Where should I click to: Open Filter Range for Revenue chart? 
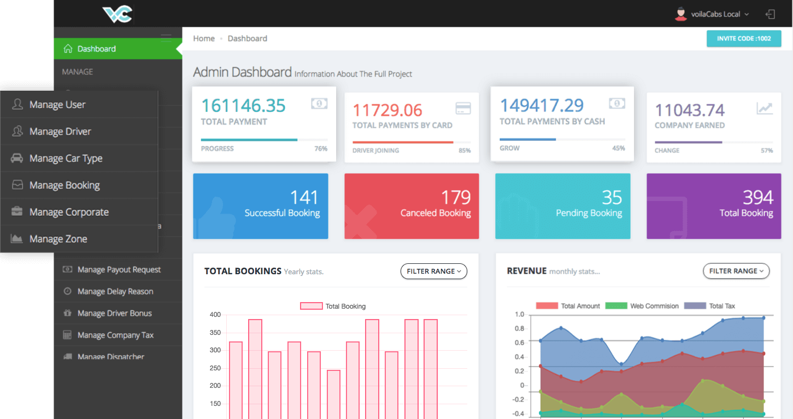point(736,271)
